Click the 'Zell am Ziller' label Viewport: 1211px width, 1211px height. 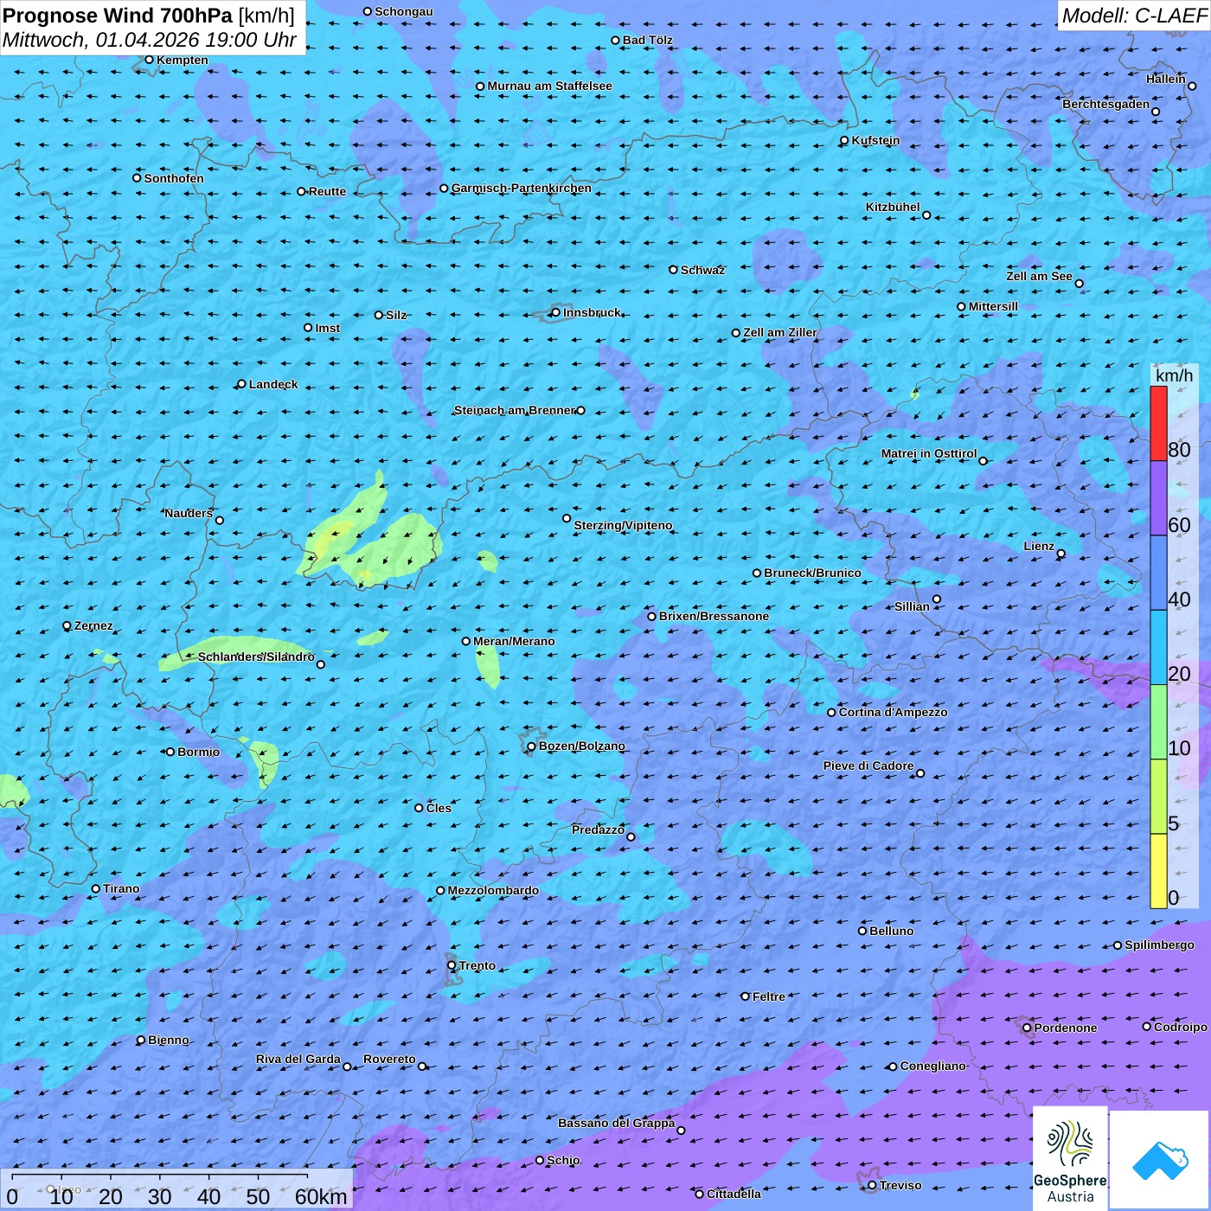click(x=780, y=332)
